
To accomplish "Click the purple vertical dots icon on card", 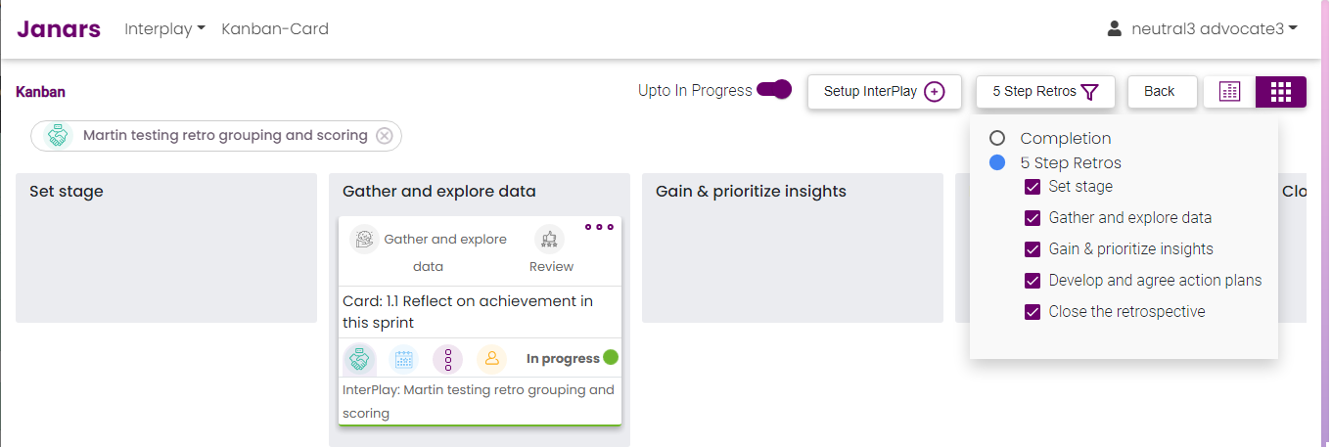I will tap(447, 359).
